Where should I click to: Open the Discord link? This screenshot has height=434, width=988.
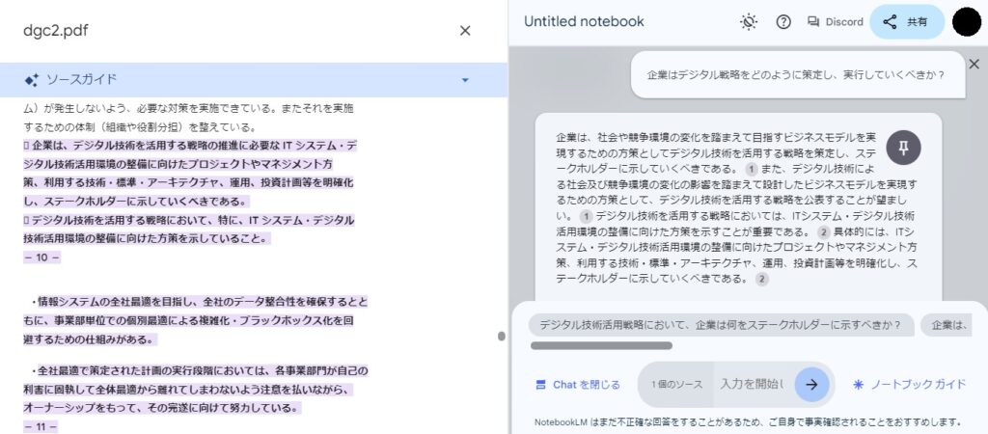835,22
